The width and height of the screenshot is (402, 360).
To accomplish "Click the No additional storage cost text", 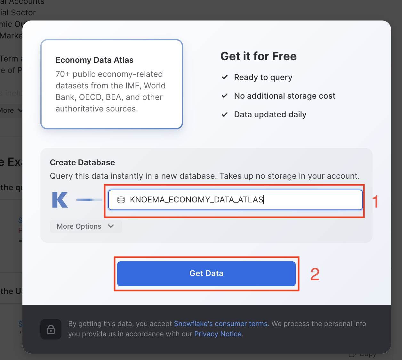I will point(285,96).
